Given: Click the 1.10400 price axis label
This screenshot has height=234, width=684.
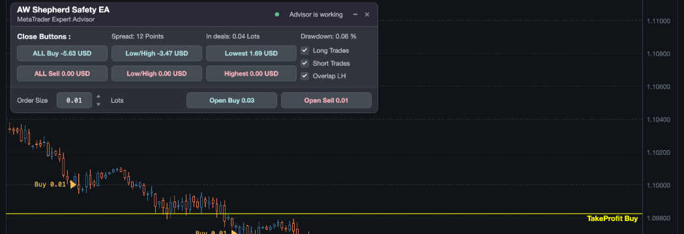Looking at the screenshot, I should [659, 120].
